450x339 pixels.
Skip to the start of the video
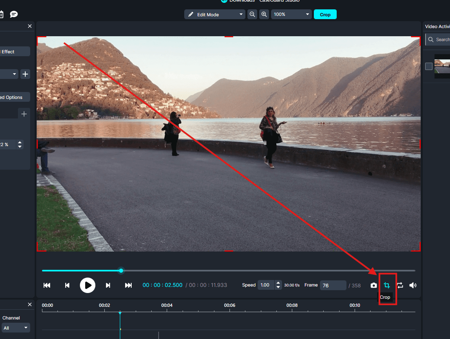click(x=47, y=285)
